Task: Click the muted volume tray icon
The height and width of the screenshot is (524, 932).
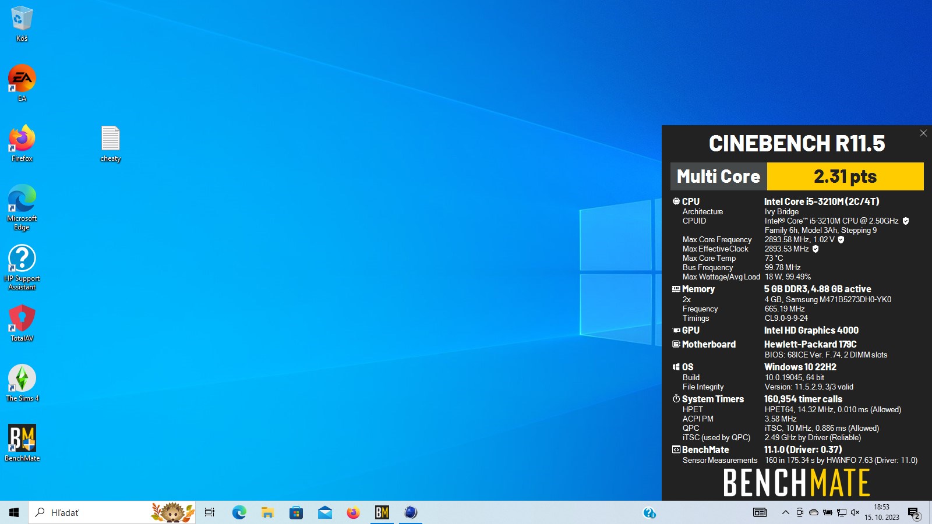Action: coord(855,512)
